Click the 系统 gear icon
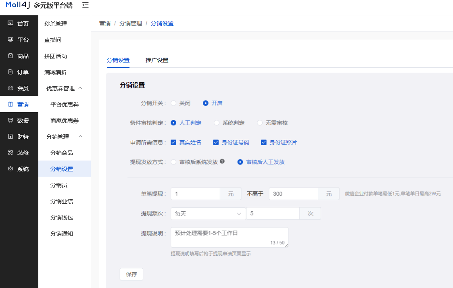 pos(10,169)
